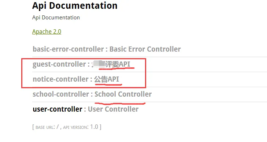The image size is (267, 142).
Task: Expand the guest-controller section
Action: tap(59, 64)
